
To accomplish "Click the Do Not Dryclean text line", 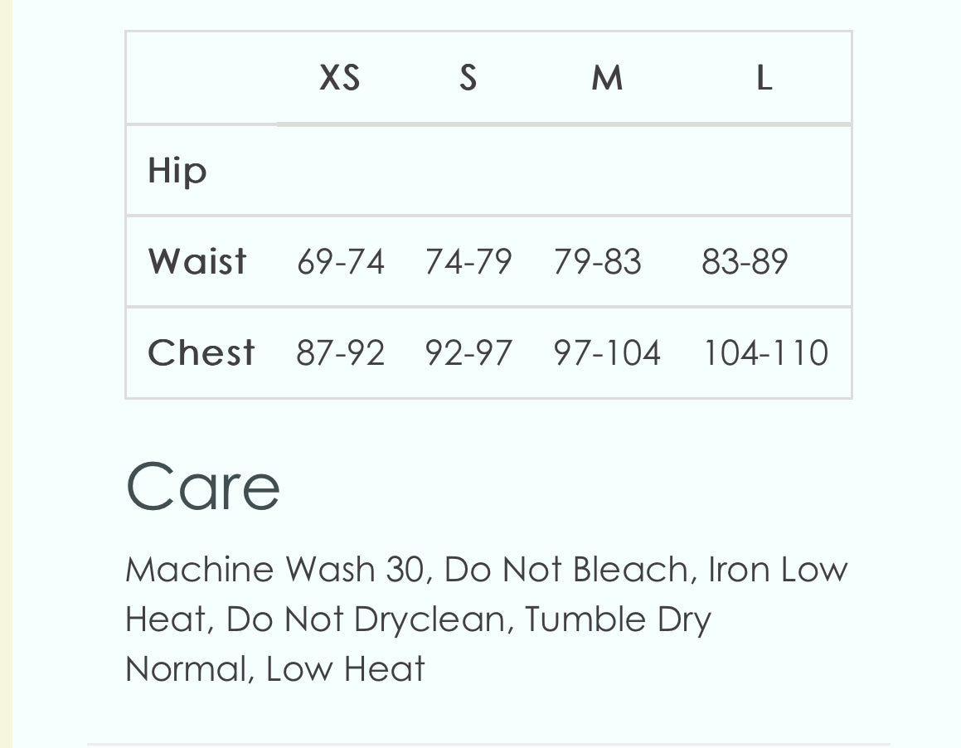I will [x=366, y=619].
